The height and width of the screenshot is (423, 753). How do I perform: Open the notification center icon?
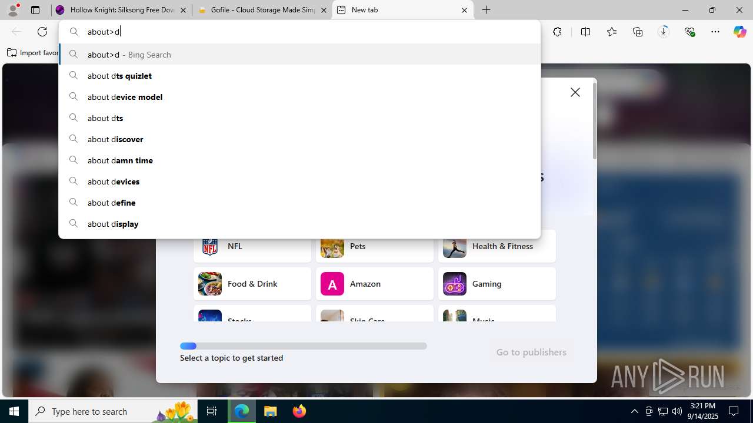click(734, 411)
